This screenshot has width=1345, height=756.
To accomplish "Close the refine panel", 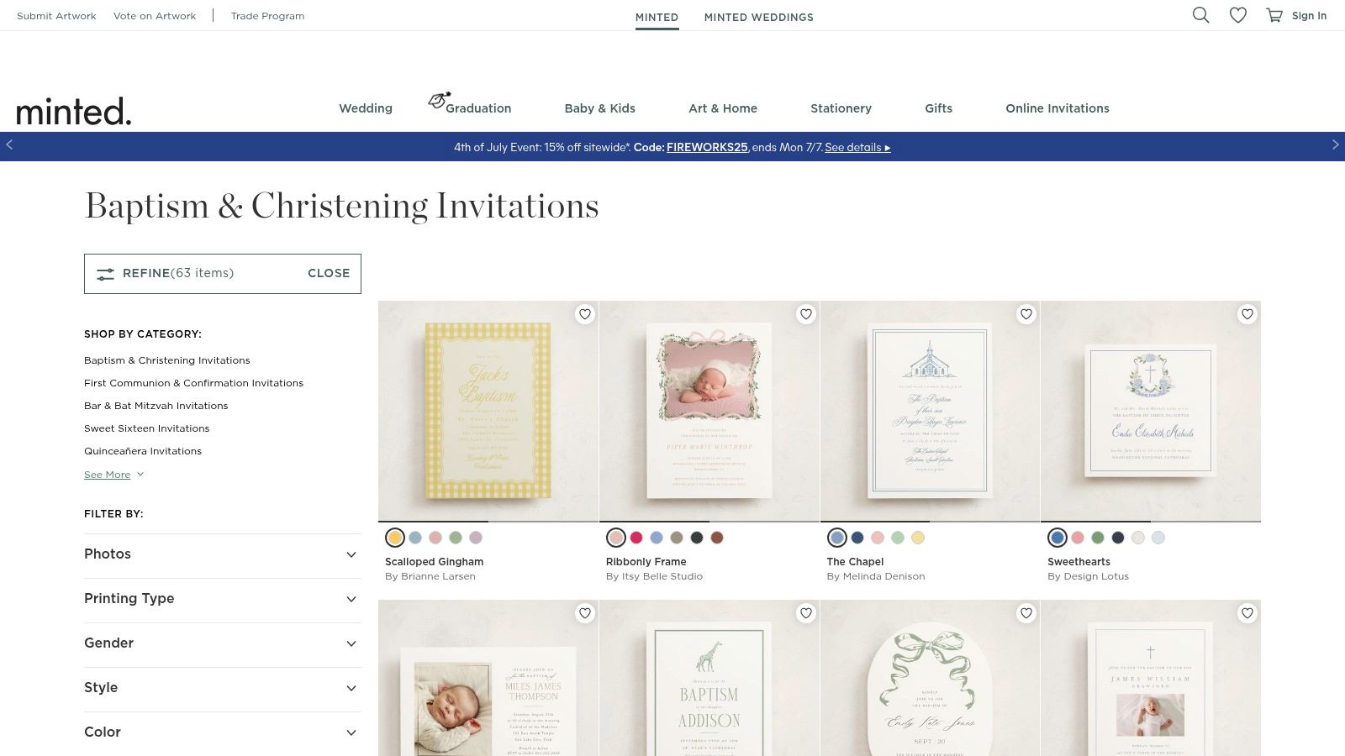I will click(x=329, y=273).
